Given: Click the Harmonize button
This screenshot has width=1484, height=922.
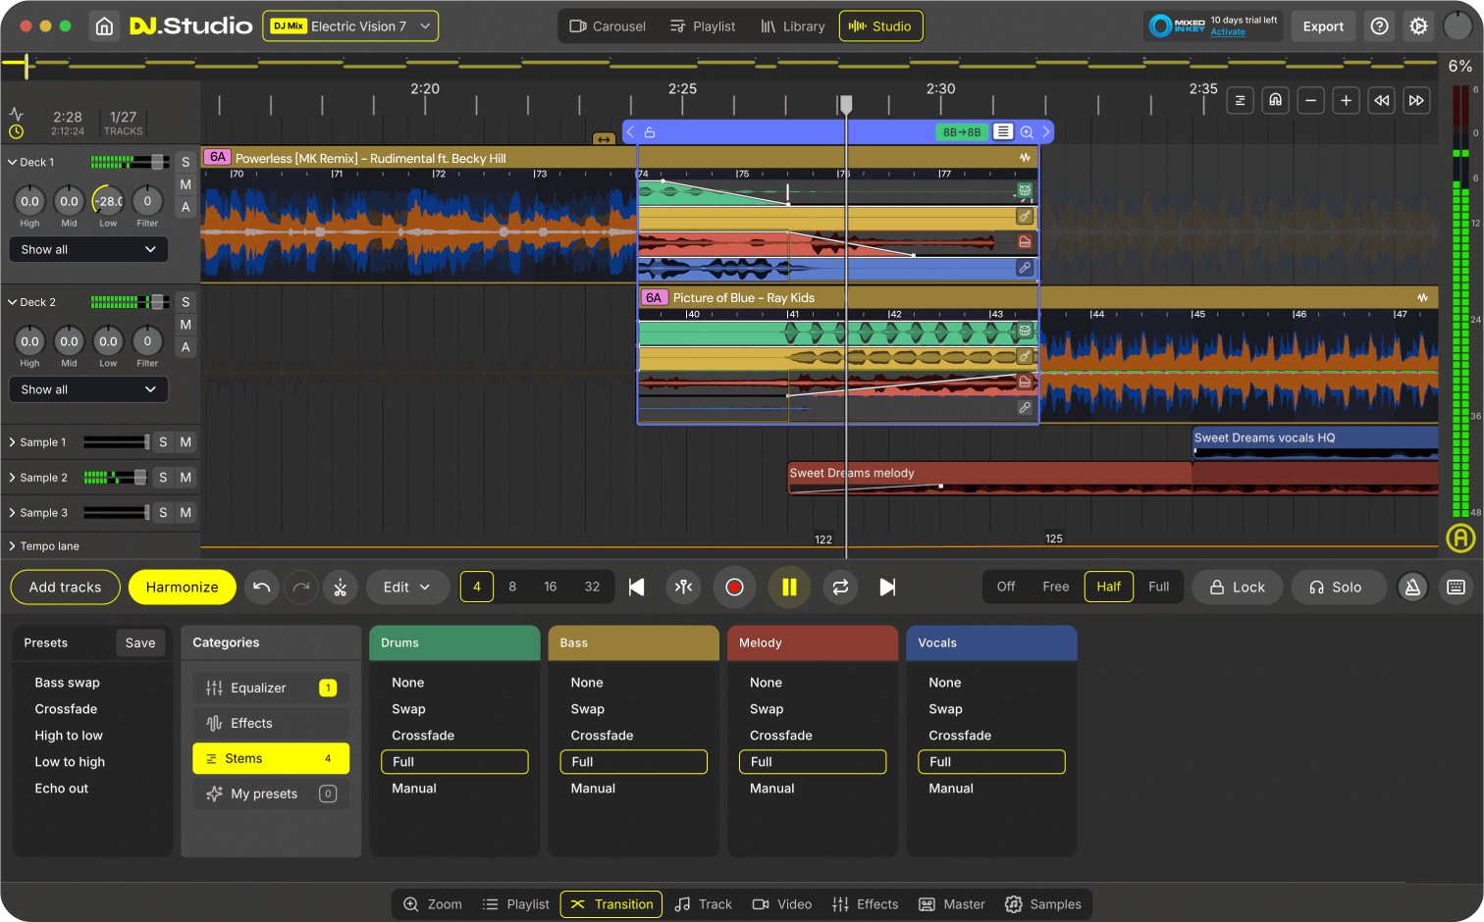Looking at the screenshot, I should [182, 587].
